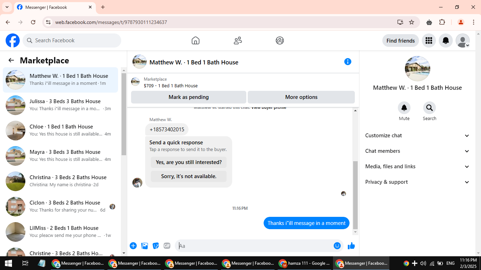Viewport: 481px width, 270px height.
Task: Click the phone number message +18573402015
Action: [167, 130]
